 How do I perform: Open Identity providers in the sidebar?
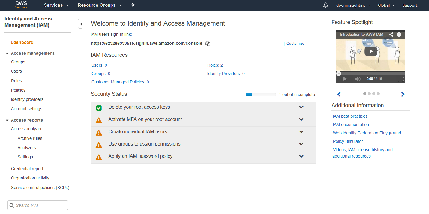[27, 99]
